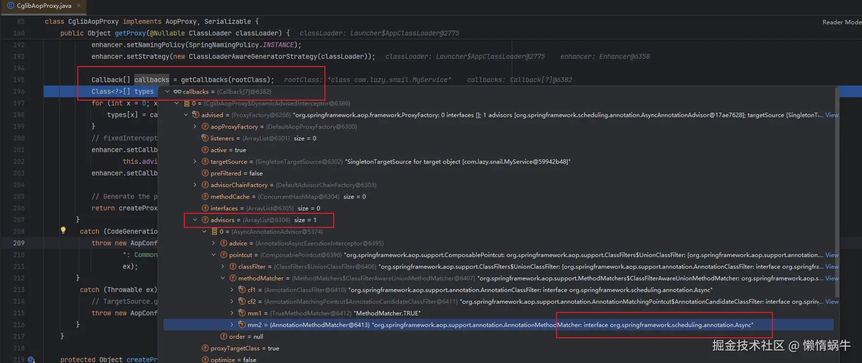862x363 pixels.
Task: Click getProxy method name on line 160
Action: pos(130,33)
